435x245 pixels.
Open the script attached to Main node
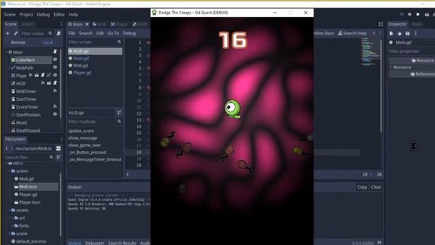tap(55, 52)
